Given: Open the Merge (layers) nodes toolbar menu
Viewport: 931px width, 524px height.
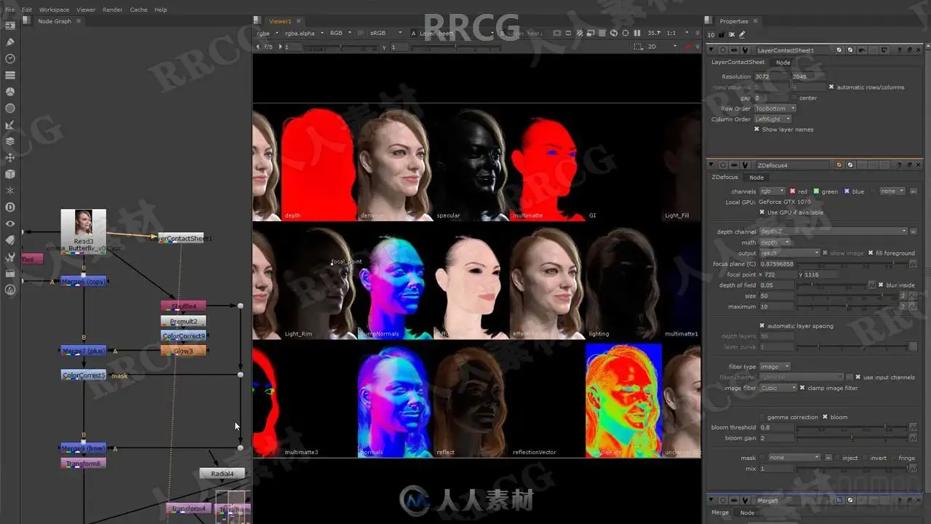Looking at the screenshot, I should (x=10, y=141).
